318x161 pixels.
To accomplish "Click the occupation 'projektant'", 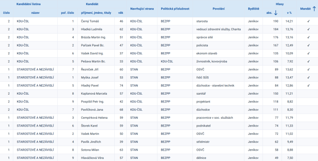I will click(203, 102).
